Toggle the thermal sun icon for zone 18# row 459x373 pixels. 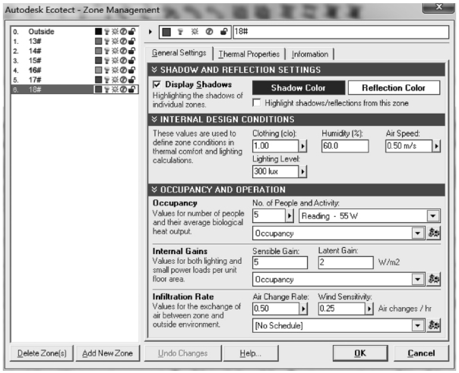[x=115, y=89]
